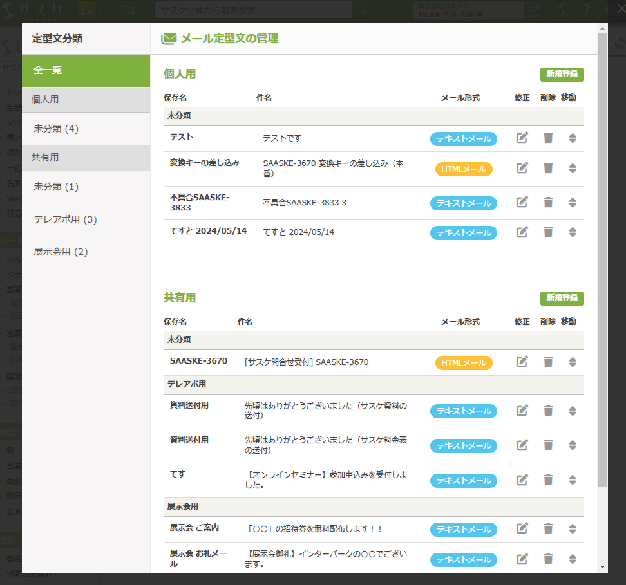Click the HTMLメール badge for 変換キーの差し込み
Image resolution: width=626 pixels, height=585 pixels.
point(464,169)
